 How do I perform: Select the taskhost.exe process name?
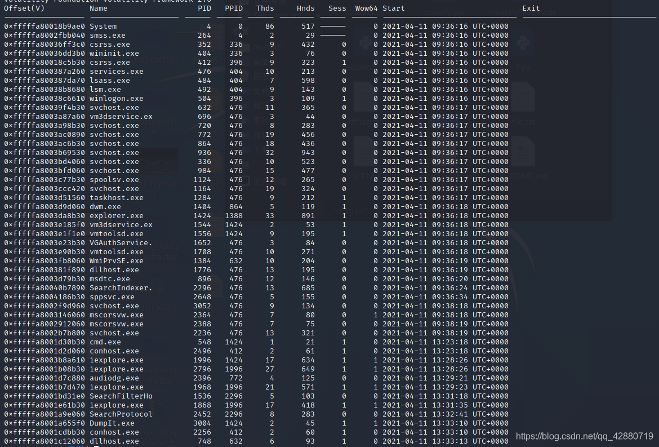click(117, 198)
